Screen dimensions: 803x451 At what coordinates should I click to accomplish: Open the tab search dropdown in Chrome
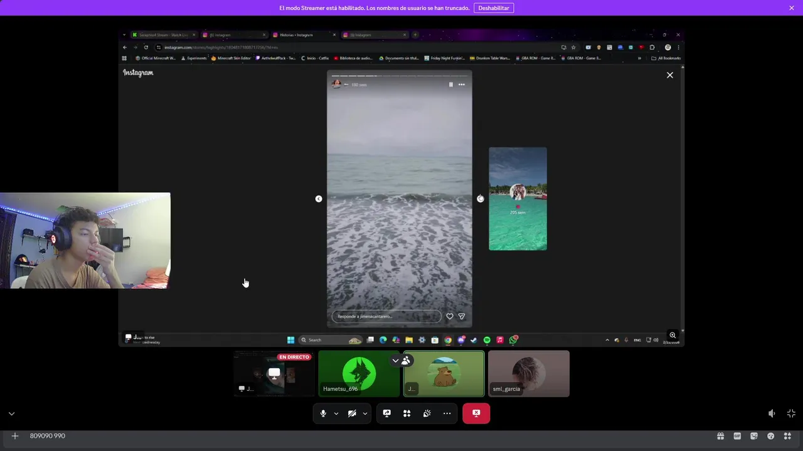(x=124, y=35)
